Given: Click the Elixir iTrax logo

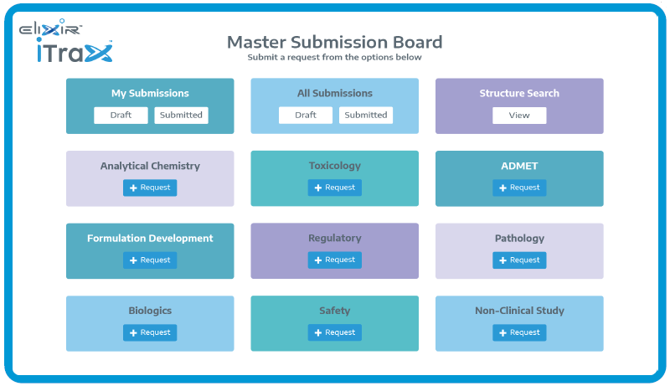Looking at the screenshot, I should click(x=65, y=43).
